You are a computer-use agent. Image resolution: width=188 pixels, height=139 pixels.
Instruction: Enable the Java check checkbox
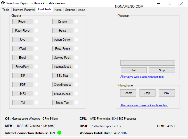point(37,40)
